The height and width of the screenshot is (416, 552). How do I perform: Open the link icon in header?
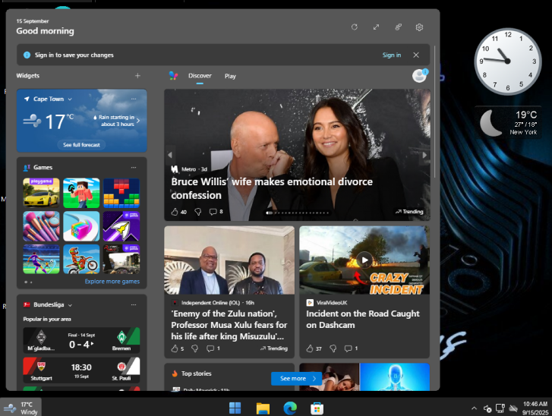point(398,27)
